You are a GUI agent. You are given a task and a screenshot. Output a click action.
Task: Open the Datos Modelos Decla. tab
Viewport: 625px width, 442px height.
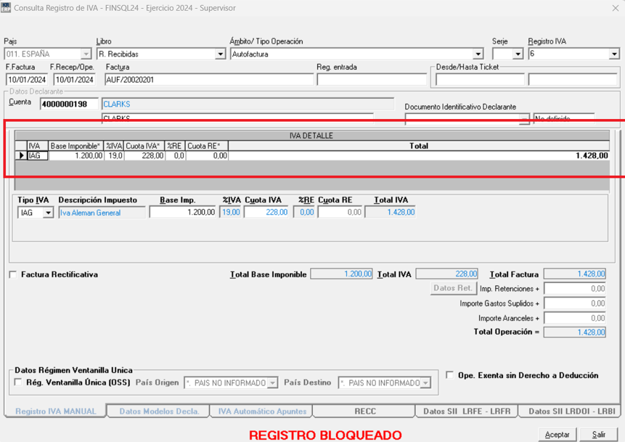(159, 412)
